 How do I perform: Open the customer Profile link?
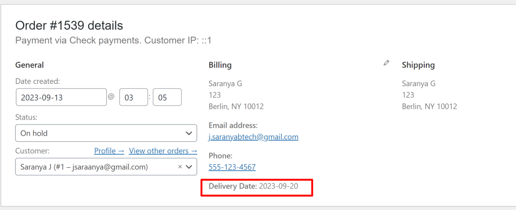(x=109, y=151)
